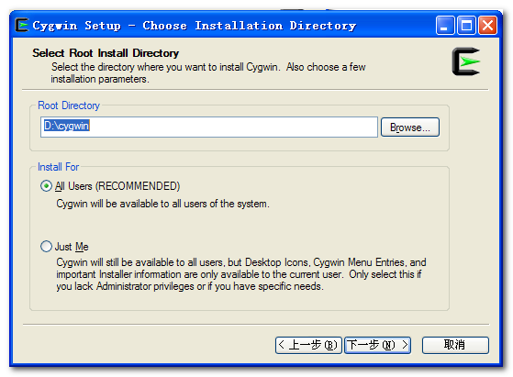The width and height of the screenshot is (513, 377).
Task: Click the 'All Users (RECOMMENDED)' label text
Action: pos(117,186)
